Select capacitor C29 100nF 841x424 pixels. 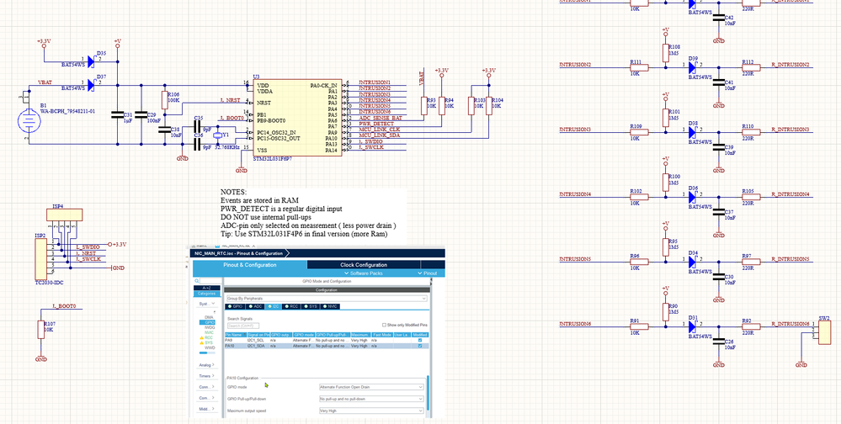(x=141, y=114)
